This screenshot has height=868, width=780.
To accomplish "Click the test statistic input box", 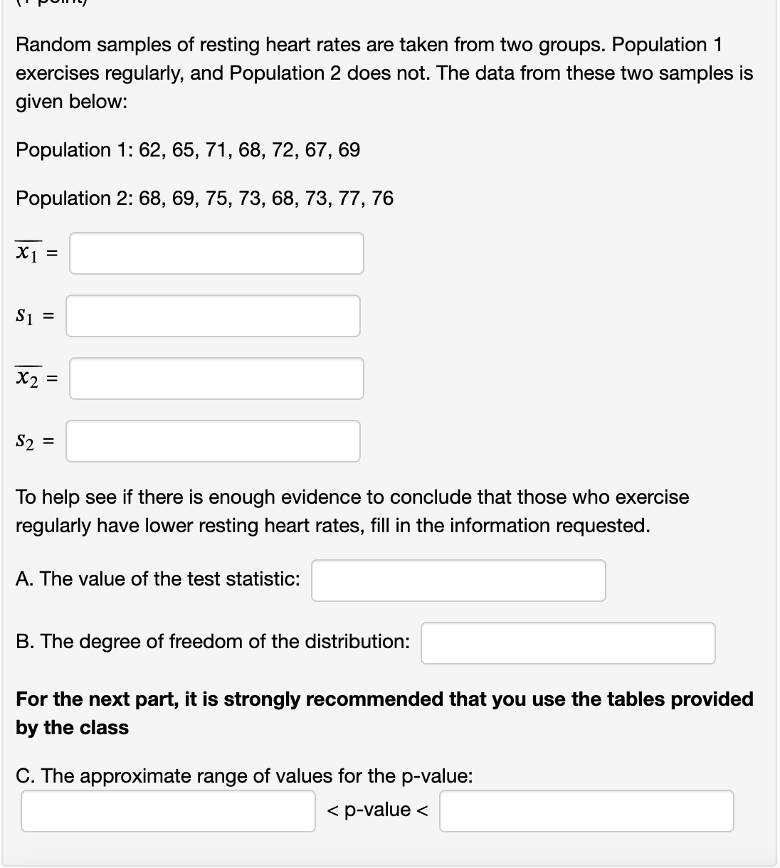I will tap(458, 581).
